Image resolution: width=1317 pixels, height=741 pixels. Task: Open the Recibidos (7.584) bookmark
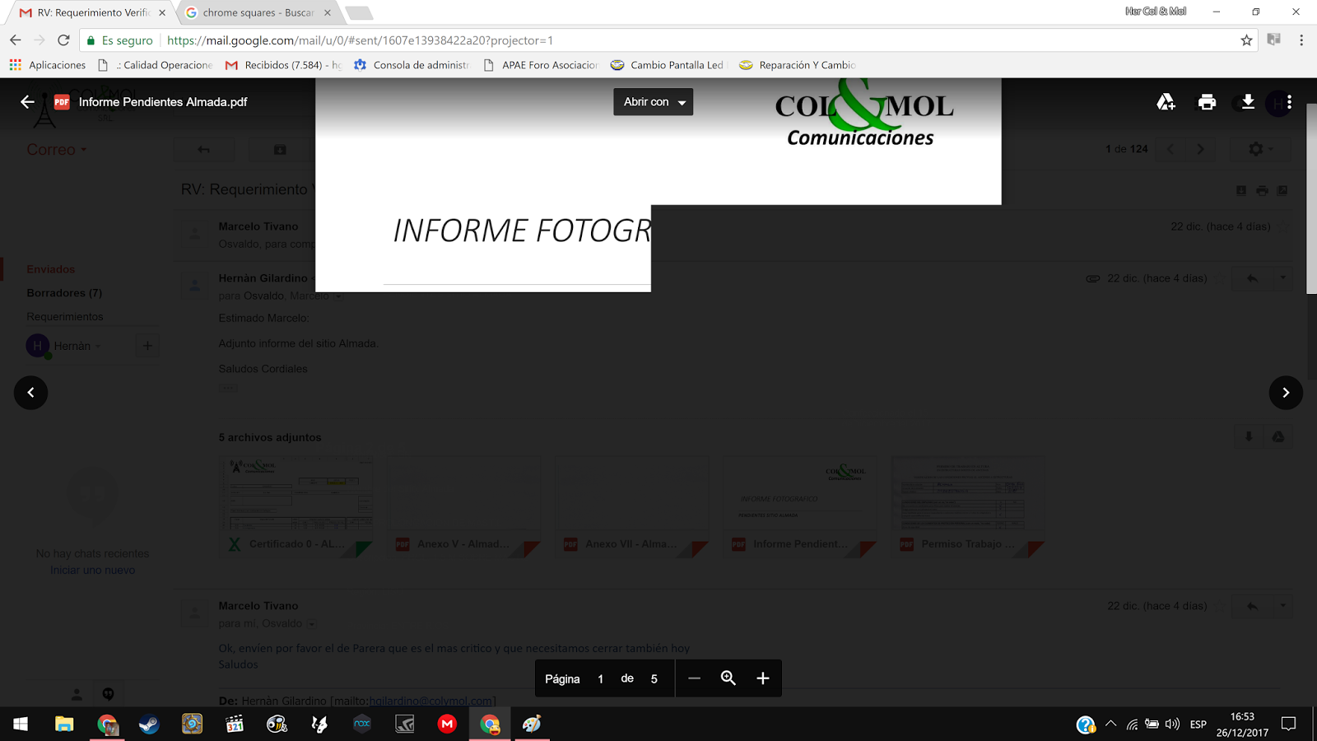pos(283,65)
